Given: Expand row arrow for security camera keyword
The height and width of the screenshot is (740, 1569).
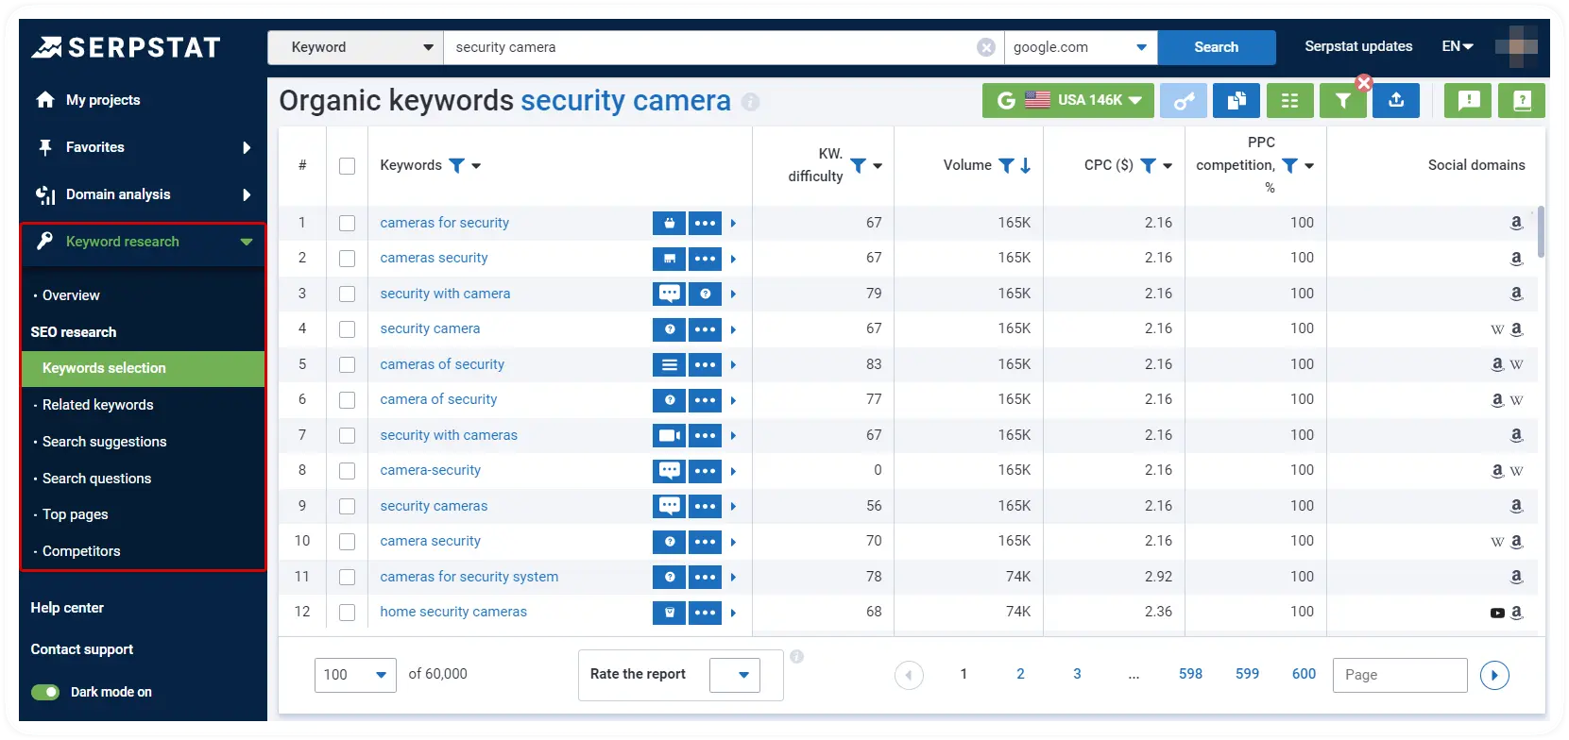Looking at the screenshot, I should 733,329.
